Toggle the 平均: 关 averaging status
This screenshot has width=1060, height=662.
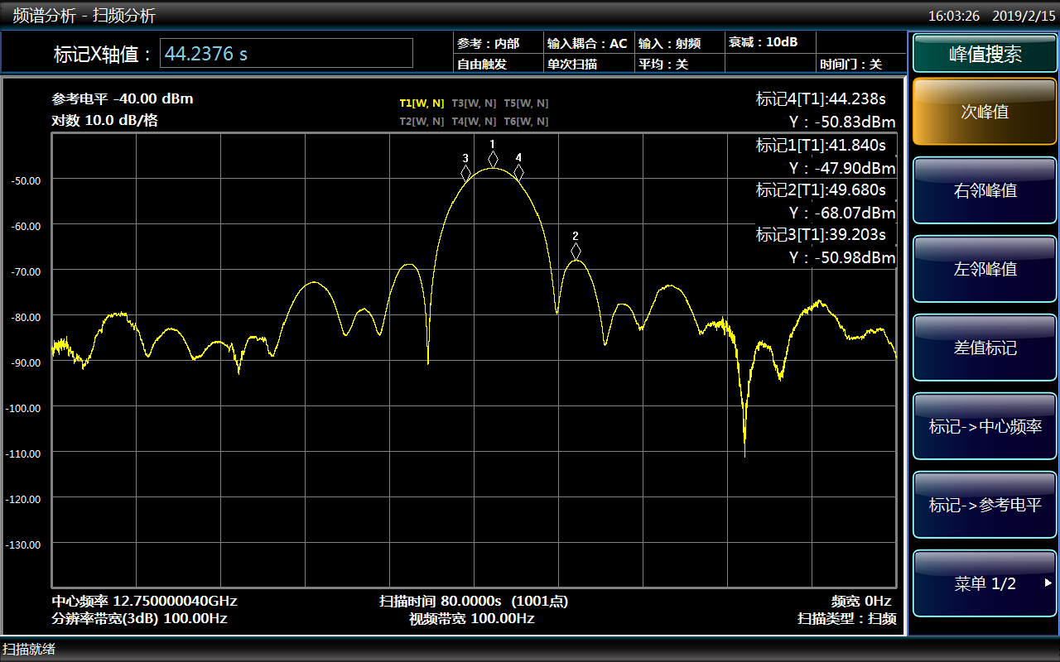[x=663, y=64]
